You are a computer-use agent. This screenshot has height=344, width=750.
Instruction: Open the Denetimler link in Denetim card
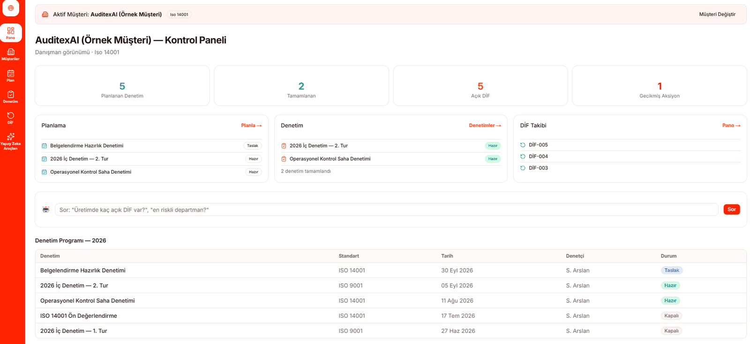point(485,125)
